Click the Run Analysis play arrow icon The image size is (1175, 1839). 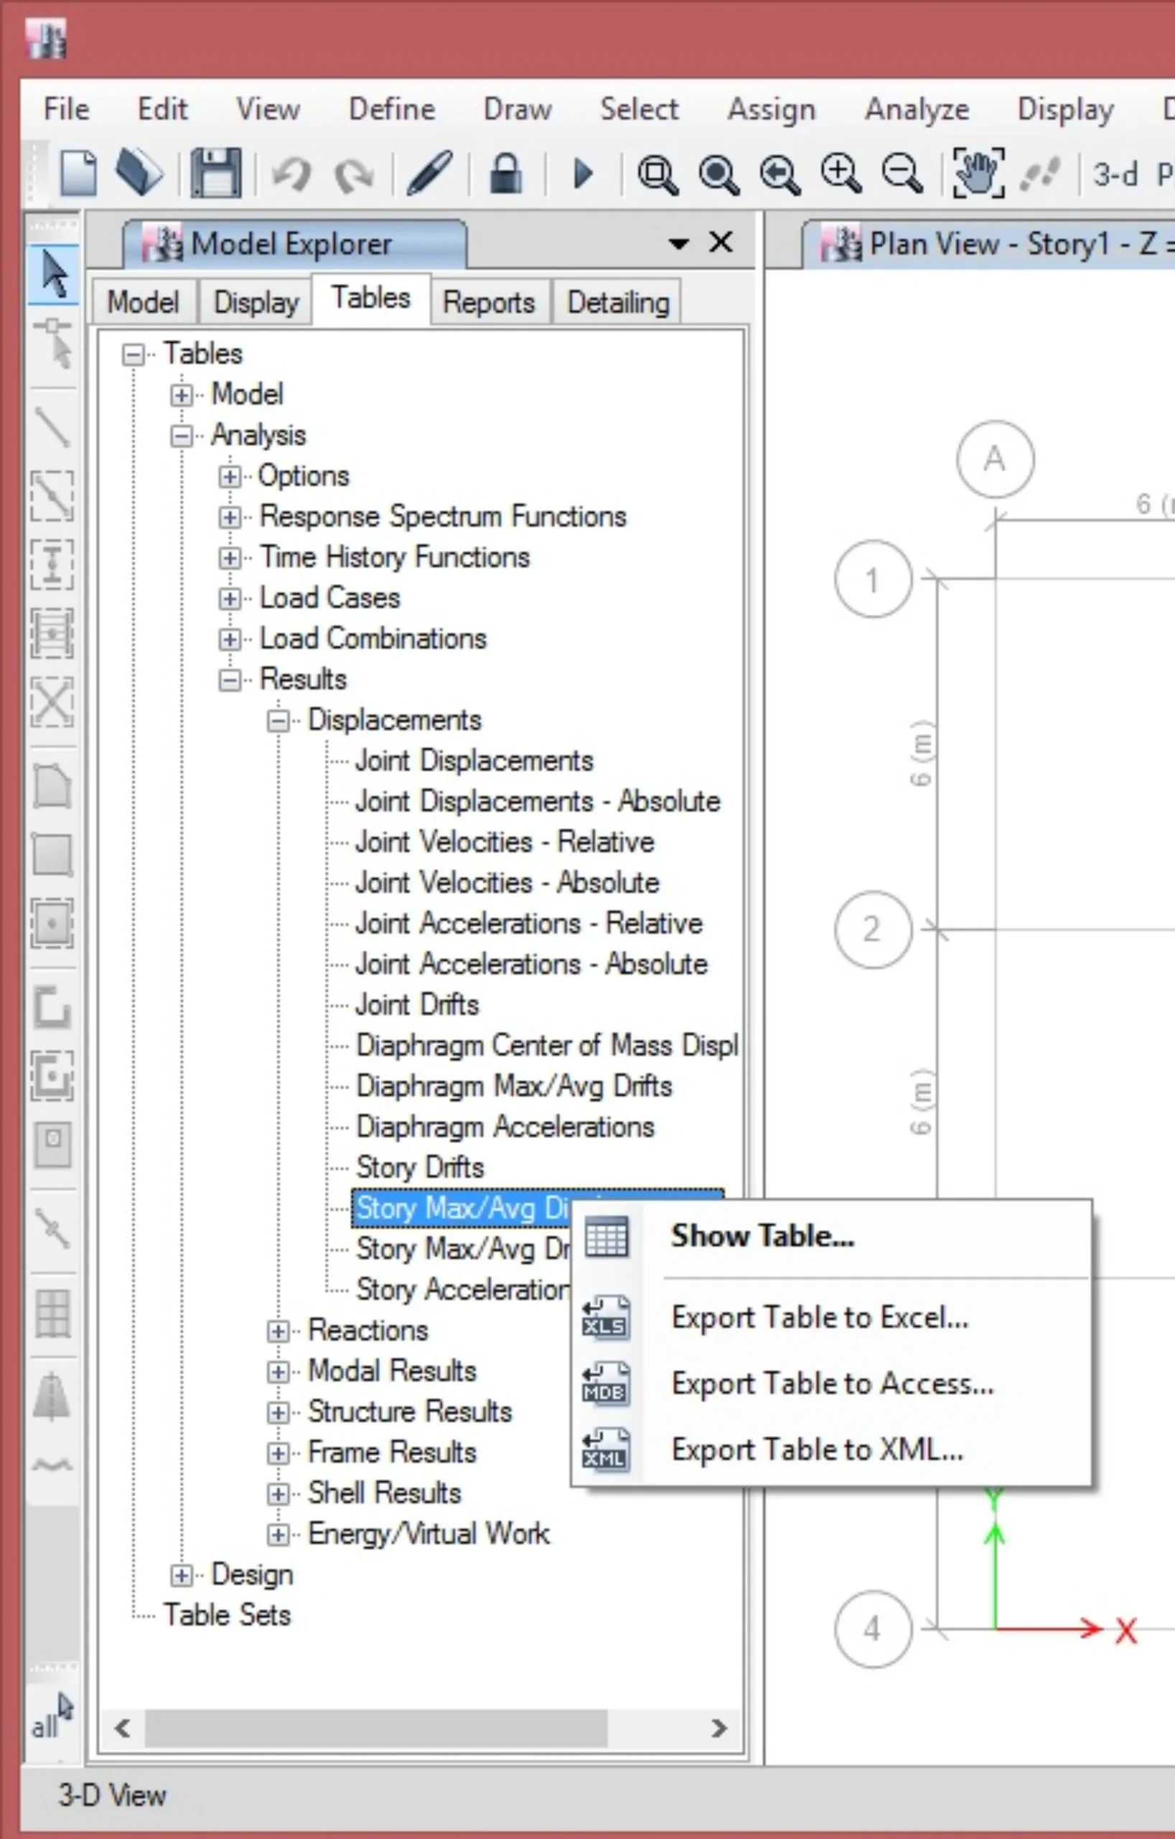click(x=582, y=173)
